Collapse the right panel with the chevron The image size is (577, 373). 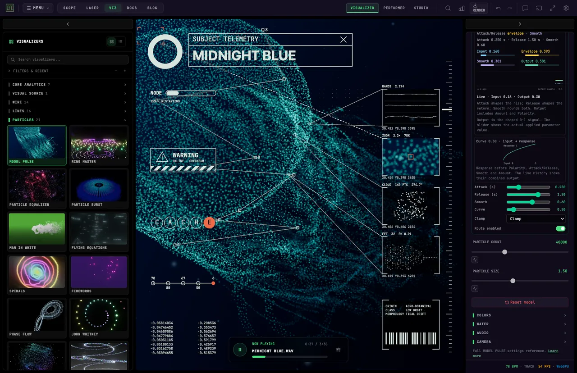pyautogui.click(x=520, y=24)
